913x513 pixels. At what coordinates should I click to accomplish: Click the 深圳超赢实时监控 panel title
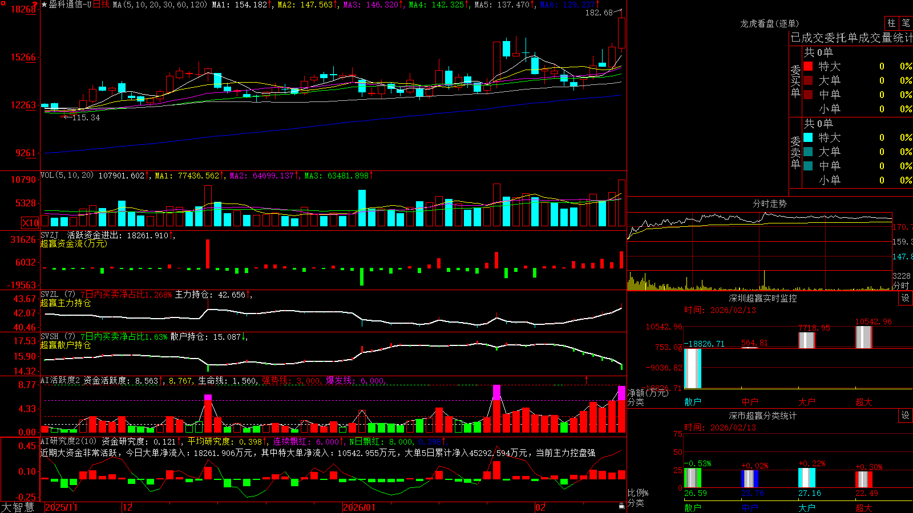pyautogui.click(x=762, y=298)
